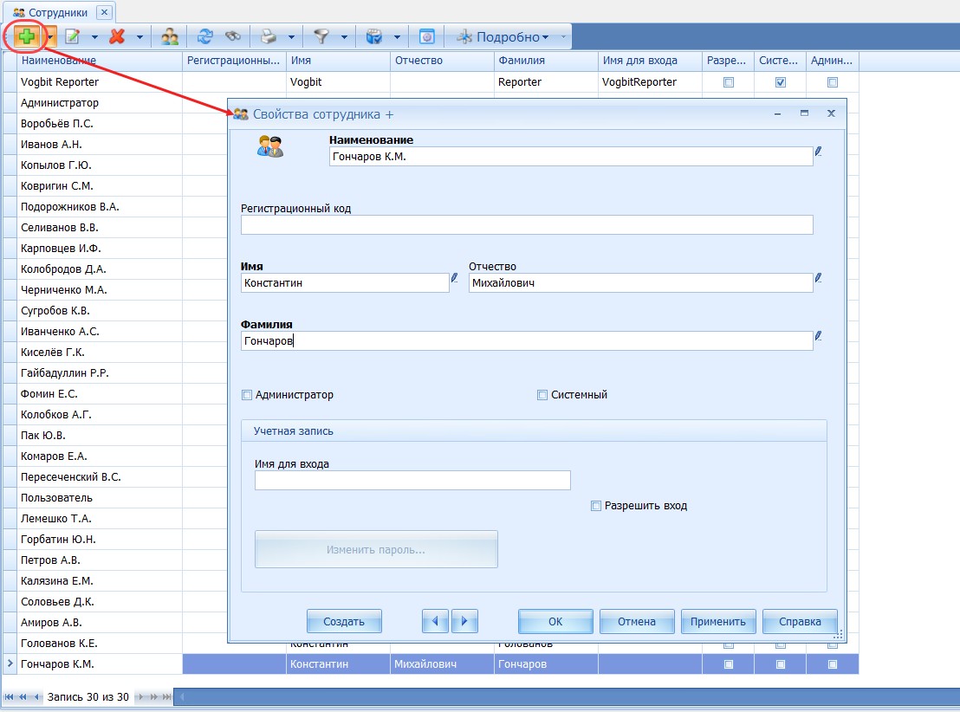
Task: Open search with the binoculars icon
Action: (x=233, y=36)
